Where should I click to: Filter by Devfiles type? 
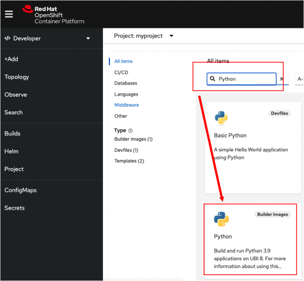tap(126, 150)
